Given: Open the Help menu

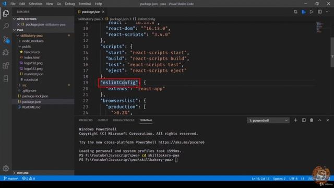Looking at the screenshot, I should (98, 4).
